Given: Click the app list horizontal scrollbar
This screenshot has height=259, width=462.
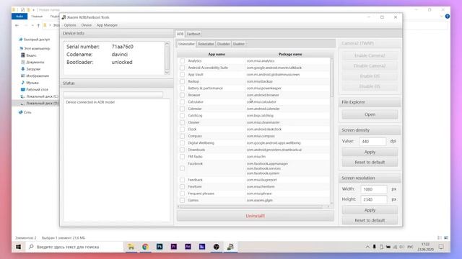Looking at the screenshot, I should 251,206.
